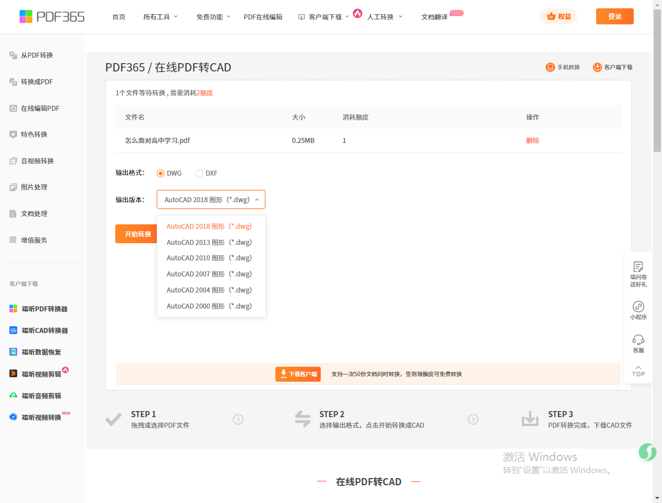The height and width of the screenshot is (503, 662).
Task: Open the 首页 nav item
Action: point(119,17)
